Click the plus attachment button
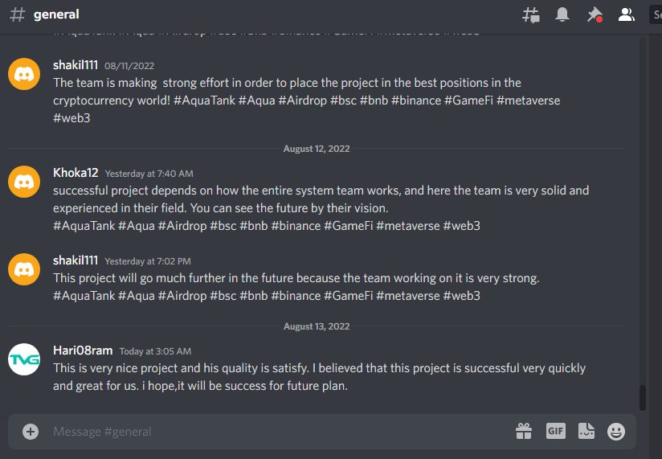The image size is (662, 459). pos(31,432)
